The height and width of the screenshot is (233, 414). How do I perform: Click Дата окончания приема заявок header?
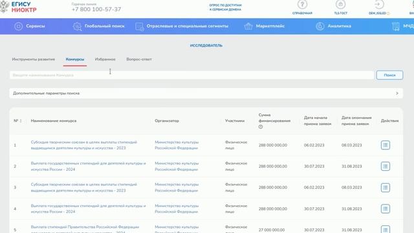(356, 121)
